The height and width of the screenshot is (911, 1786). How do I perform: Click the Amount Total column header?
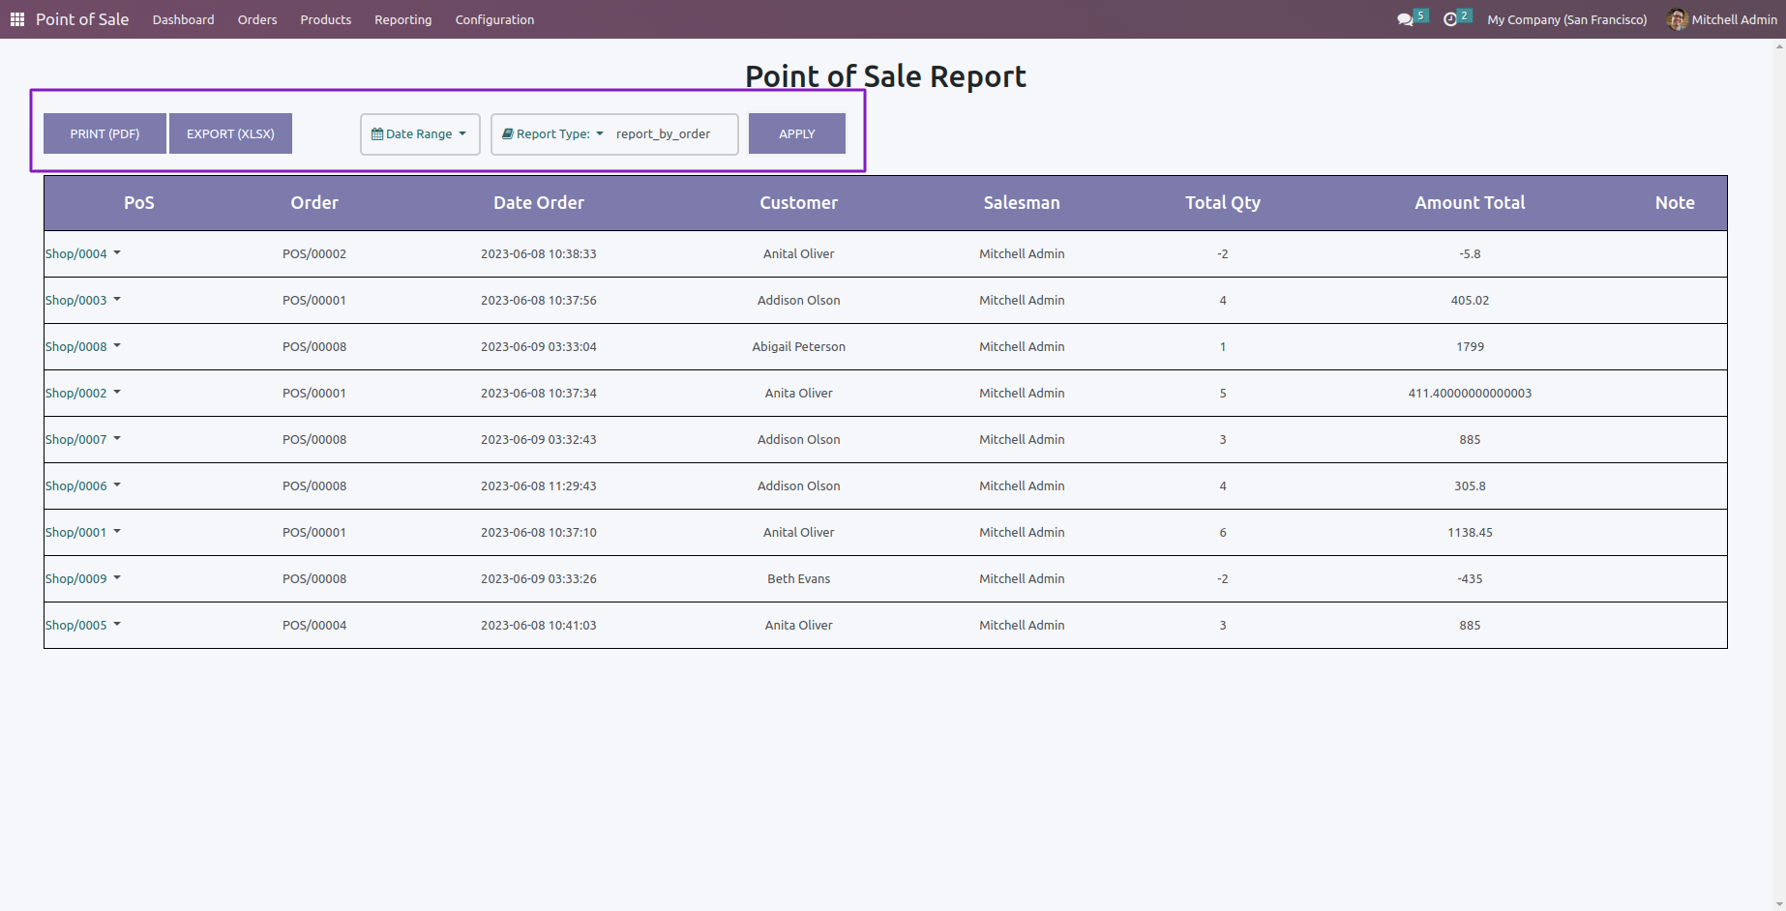click(x=1469, y=203)
